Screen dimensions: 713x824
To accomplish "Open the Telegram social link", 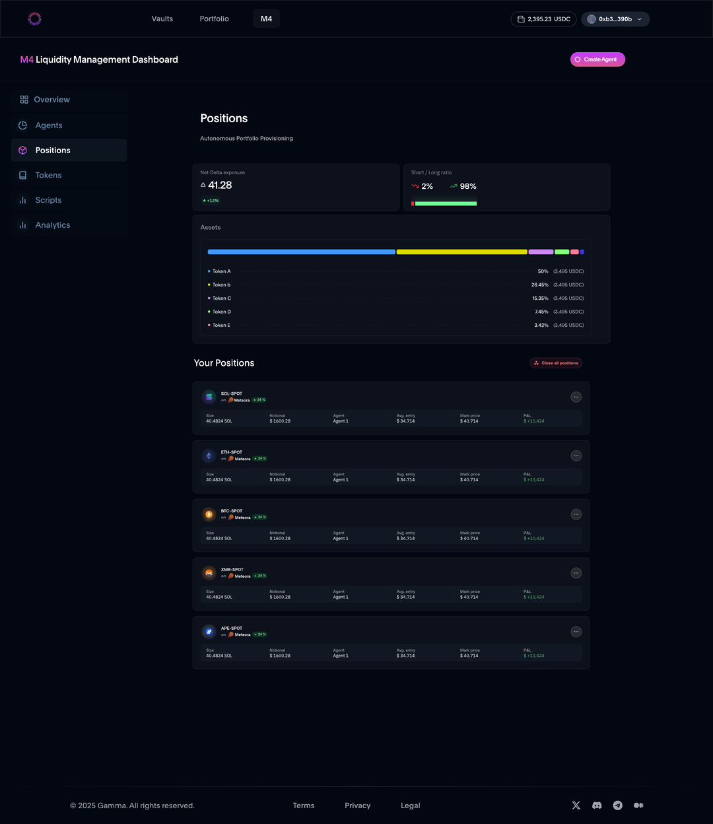I will pyautogui.click(x=618, y=806).
